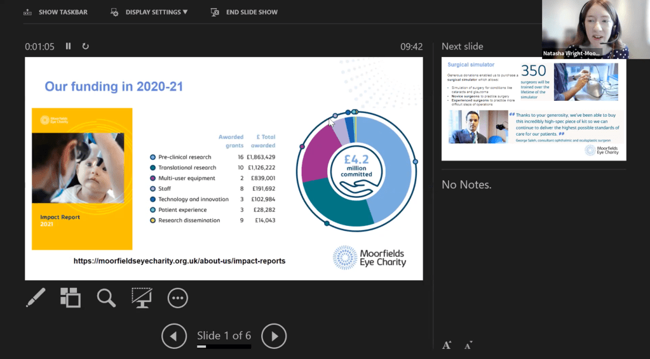Increase the notes text size
Viewport: 650px width, 359px height.
(x=447, y=345)
